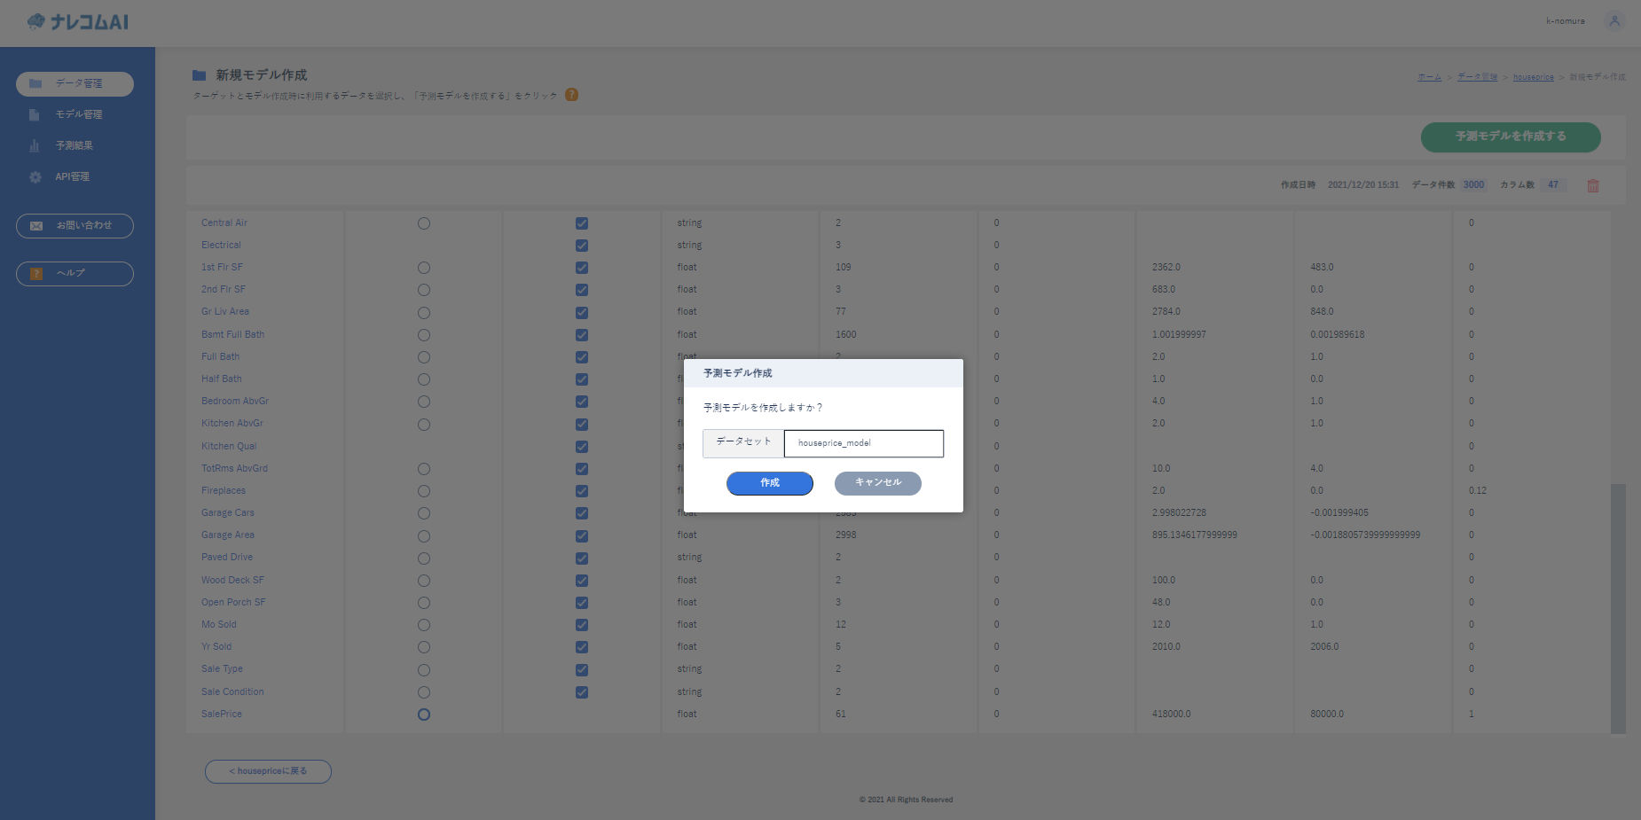1641x820 pixels.
Task: Click the Half Bath column name
Action: (221, 379)
